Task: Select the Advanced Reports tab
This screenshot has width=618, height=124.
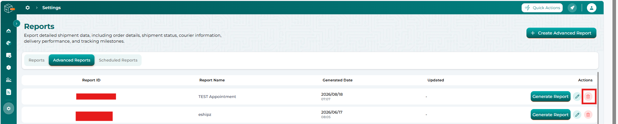Action: click(x=72, y=60)
